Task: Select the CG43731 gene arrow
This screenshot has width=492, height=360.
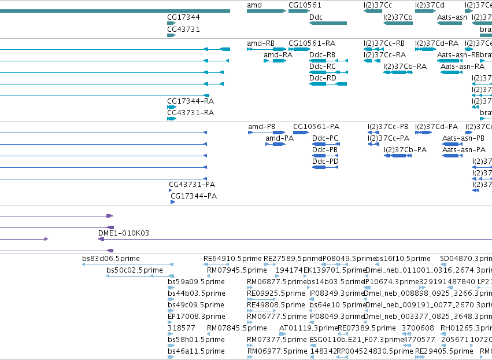Action: pos(171,35)
